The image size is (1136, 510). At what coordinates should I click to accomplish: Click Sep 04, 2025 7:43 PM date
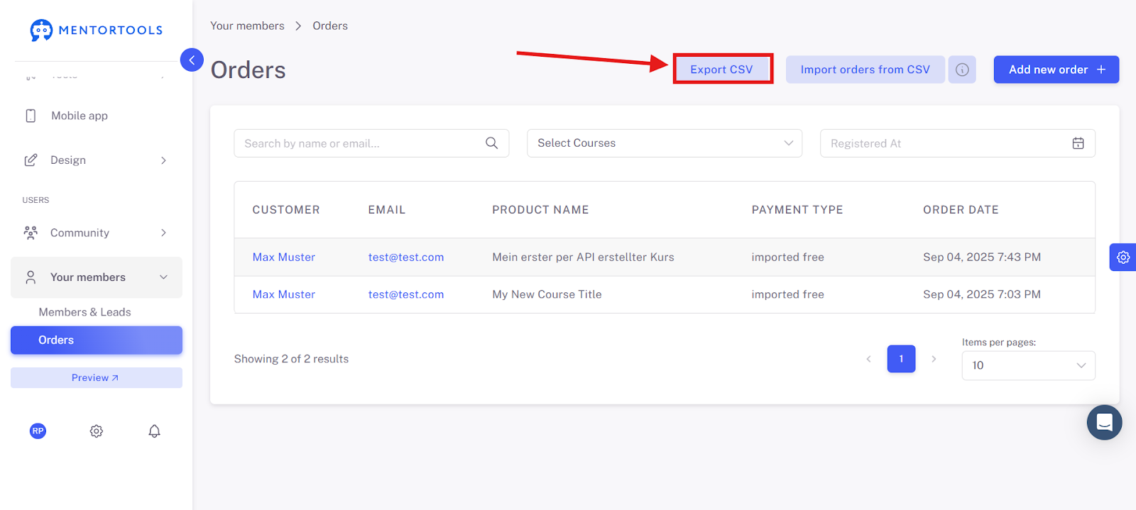point(982,257)
